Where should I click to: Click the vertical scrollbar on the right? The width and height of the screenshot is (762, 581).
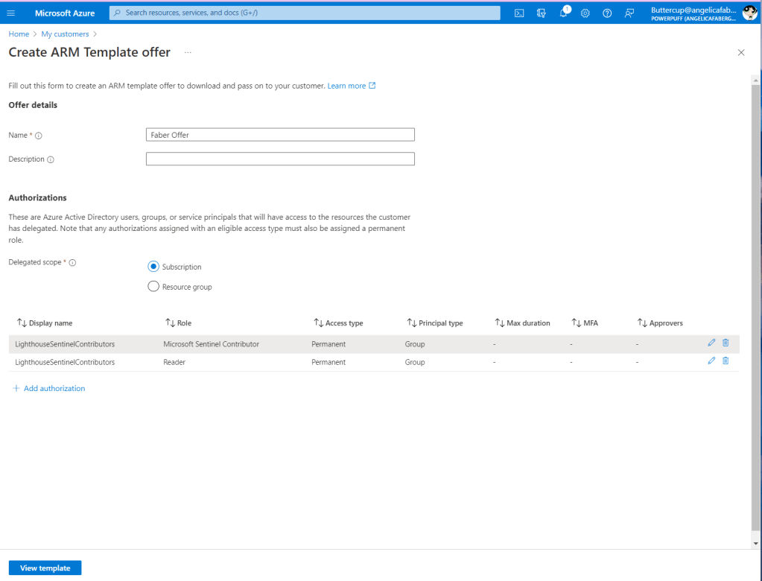coord(756,298)
